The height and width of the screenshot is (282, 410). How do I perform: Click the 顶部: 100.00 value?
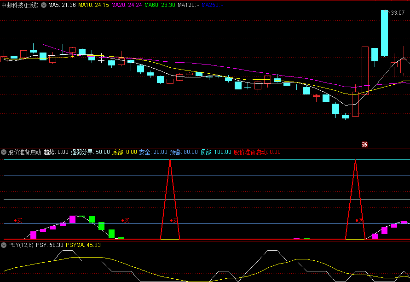216,152
